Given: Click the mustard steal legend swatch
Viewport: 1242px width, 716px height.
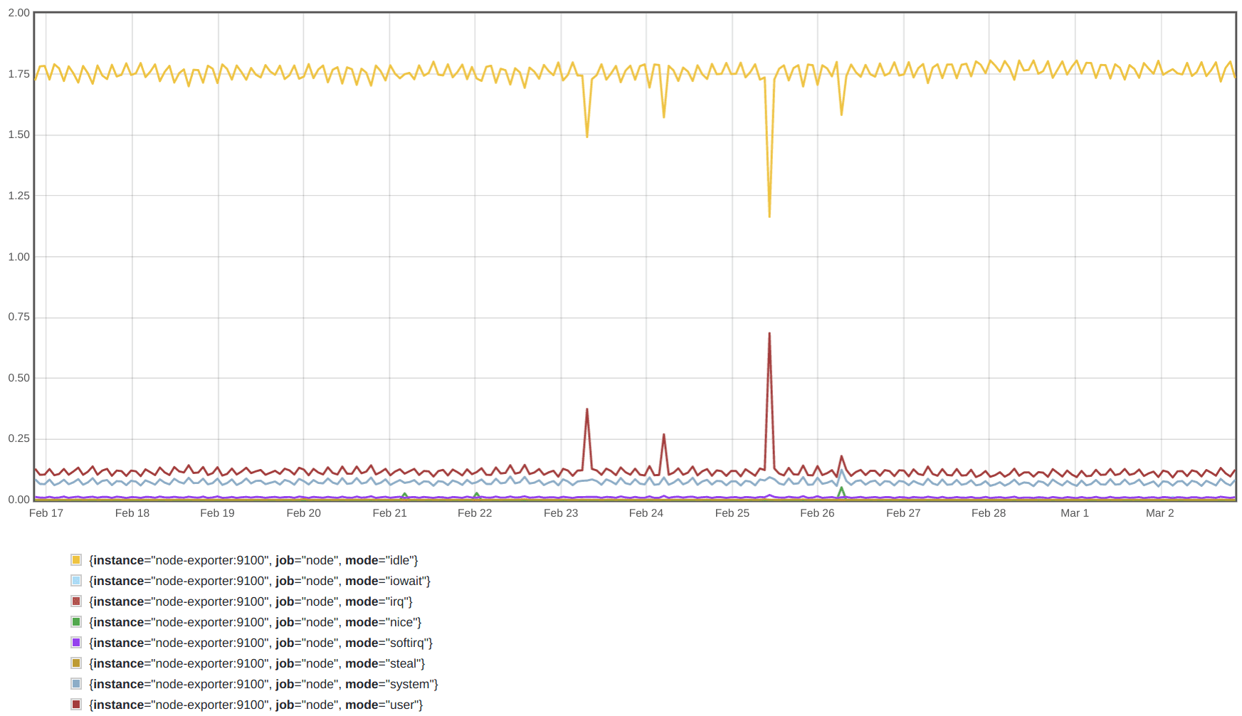Looking at the screenshot, I should (x=76, y=663).
